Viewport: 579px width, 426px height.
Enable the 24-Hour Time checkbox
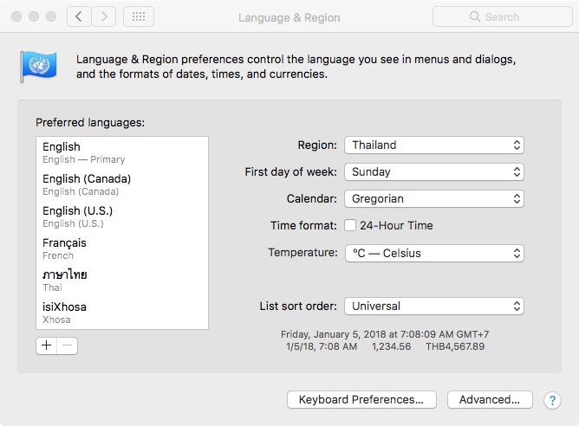(x=350, y=225)
